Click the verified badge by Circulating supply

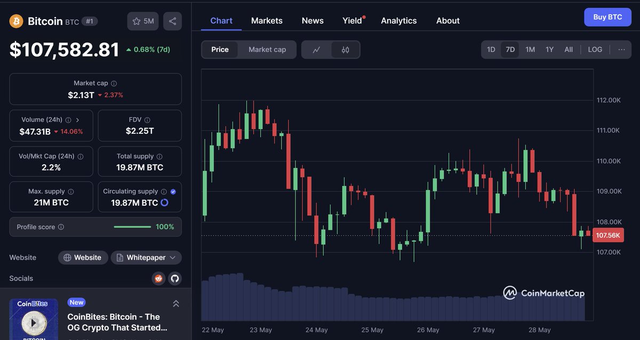(x=173, y=191)
